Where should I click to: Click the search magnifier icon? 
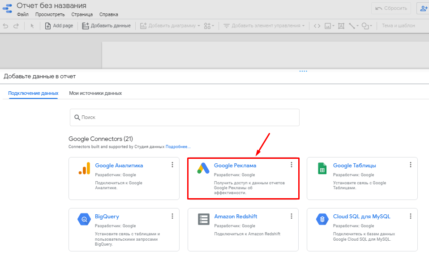(x=77, y=118)
